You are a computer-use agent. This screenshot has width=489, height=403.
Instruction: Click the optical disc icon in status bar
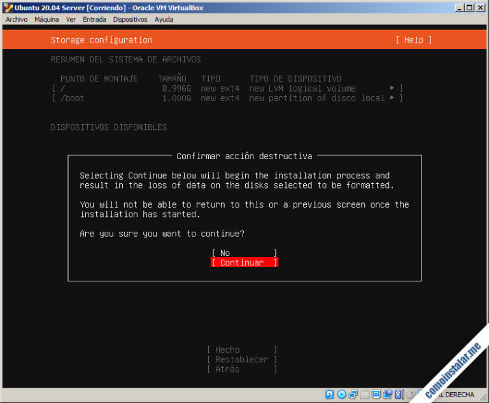click(x=341, y=395)
